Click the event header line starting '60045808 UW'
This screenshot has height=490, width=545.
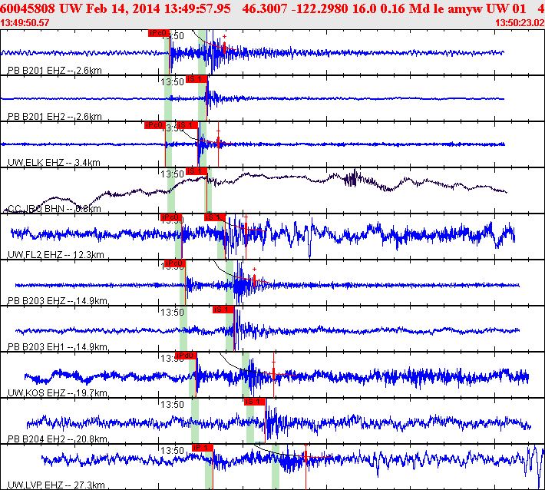click(272, 8)
